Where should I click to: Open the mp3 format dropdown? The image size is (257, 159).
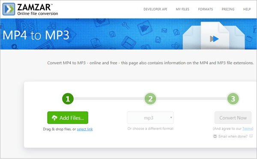click(x=150, y=118)
